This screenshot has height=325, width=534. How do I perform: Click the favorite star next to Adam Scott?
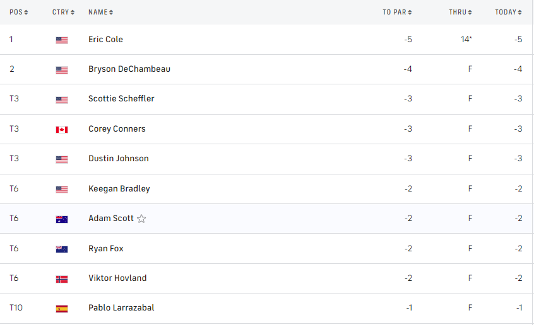(141, 219)
